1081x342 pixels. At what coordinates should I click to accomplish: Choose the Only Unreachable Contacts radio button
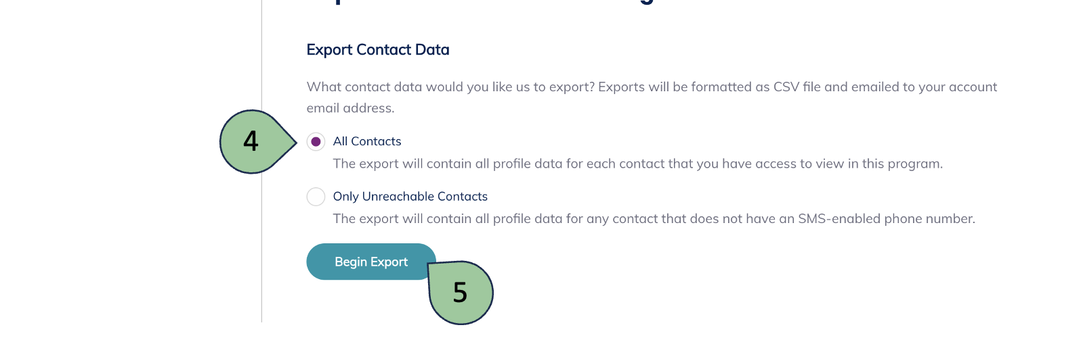click(316, 197)
